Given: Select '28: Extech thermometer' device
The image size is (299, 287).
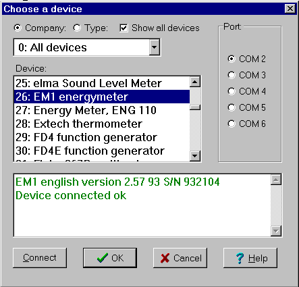Looking at the screenshot, I should click(102, 124).
